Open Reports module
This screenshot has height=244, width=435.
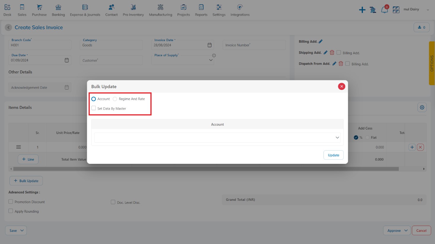click(201, 10)
